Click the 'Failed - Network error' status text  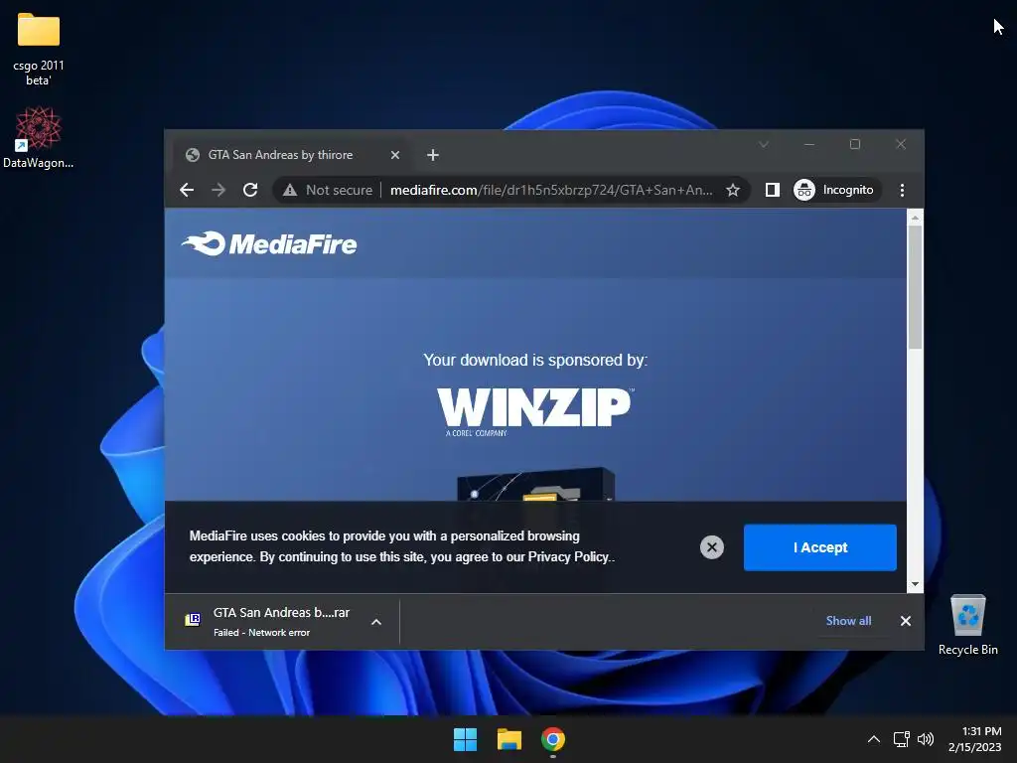tap(261, 633)
